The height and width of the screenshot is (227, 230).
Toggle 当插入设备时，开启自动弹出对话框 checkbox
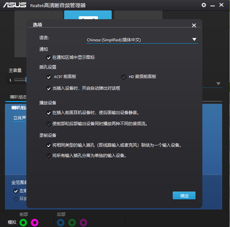48,88
